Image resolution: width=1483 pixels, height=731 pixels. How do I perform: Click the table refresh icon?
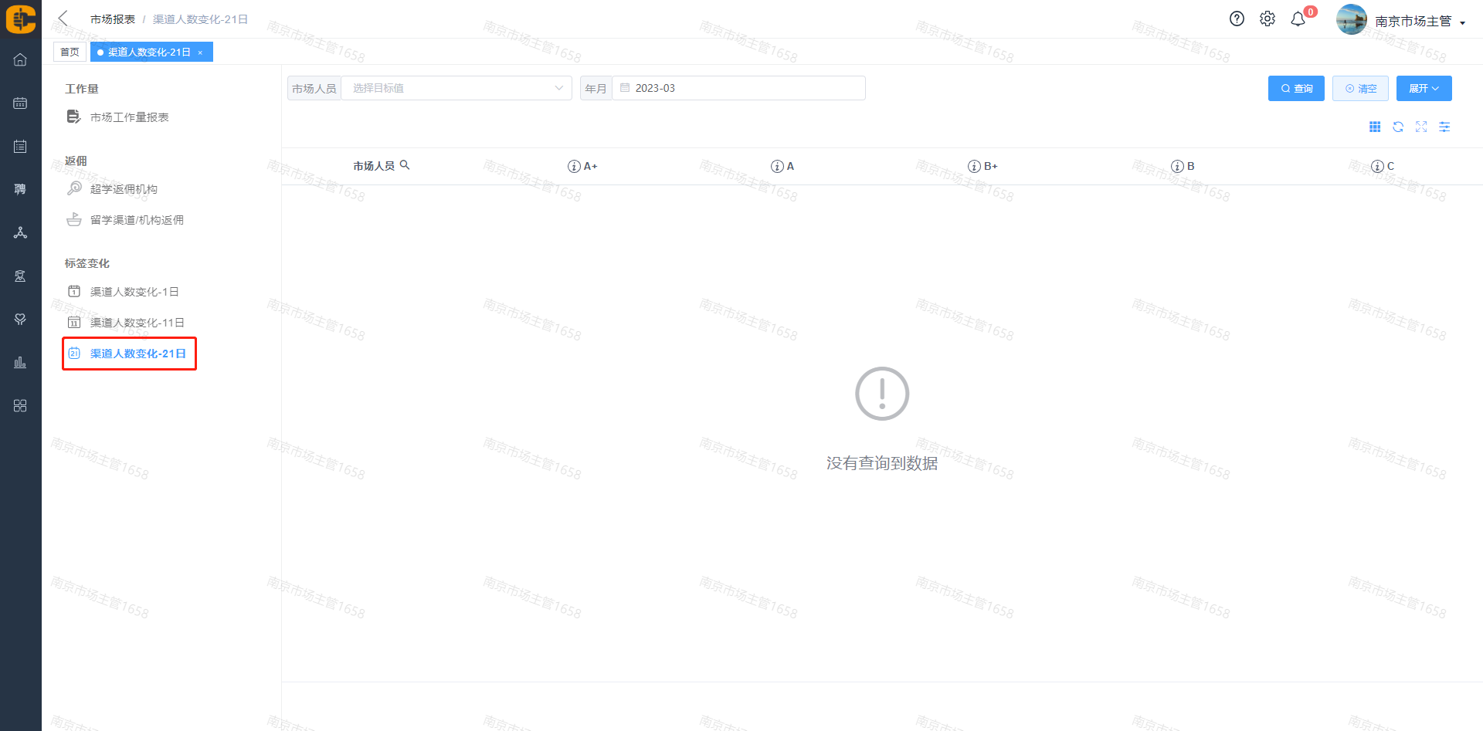point(1398,127)
